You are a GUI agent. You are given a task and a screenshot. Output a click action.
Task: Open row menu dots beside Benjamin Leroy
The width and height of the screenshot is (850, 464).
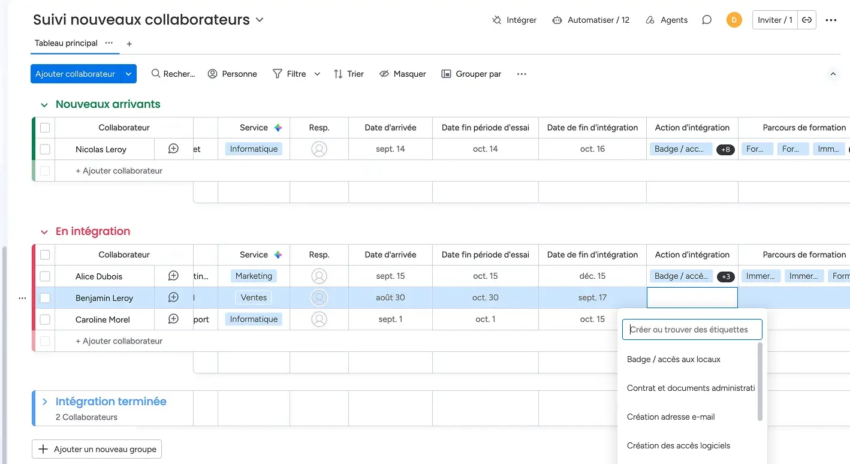click(22, 298)
